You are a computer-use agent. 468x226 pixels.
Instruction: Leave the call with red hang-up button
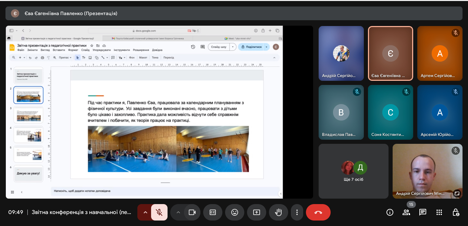[x=318, y=212]
